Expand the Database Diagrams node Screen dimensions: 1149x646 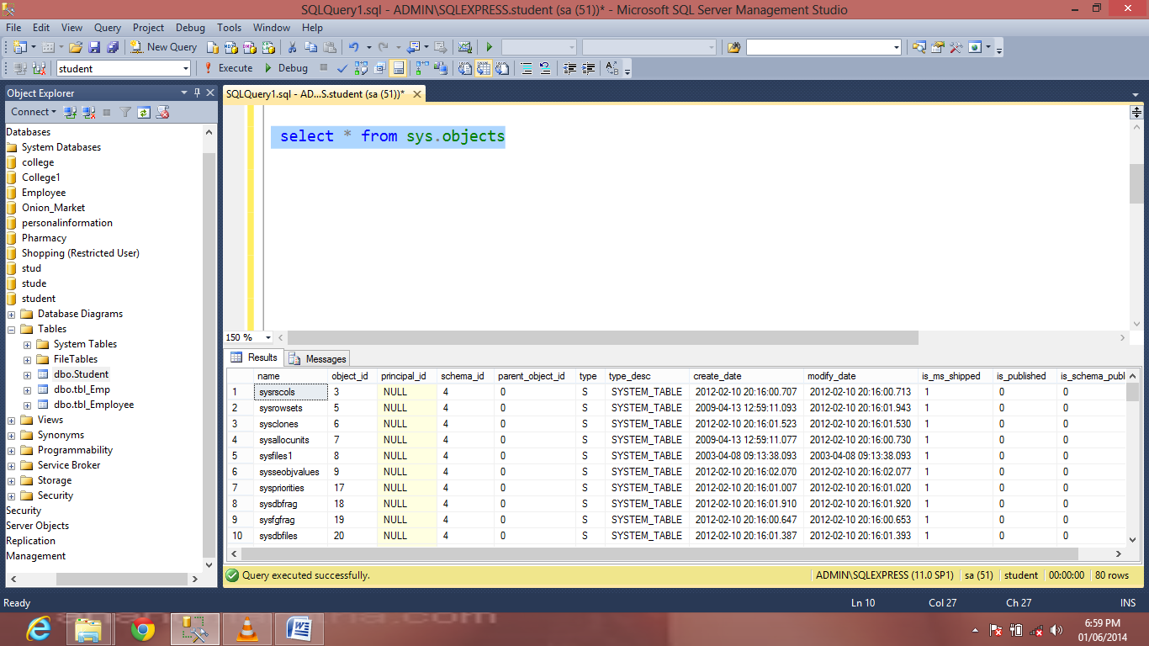(x=12, y=314)
